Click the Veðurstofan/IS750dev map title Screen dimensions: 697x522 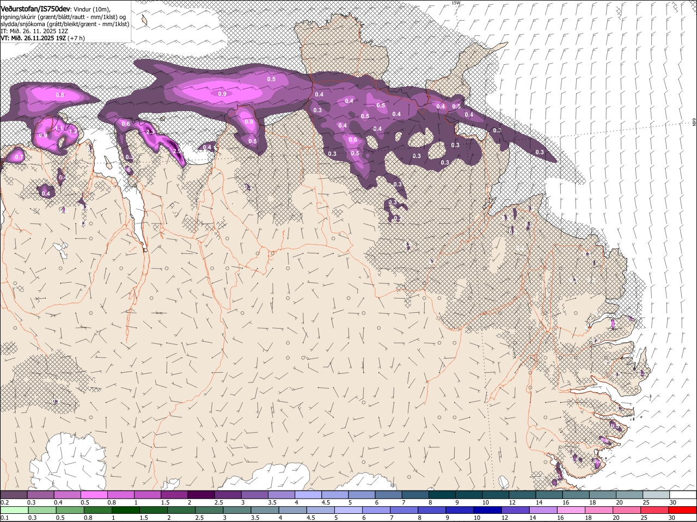(x=35, y=9)
